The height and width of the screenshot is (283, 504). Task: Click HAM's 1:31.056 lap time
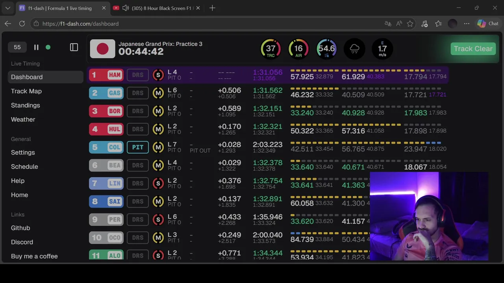[x=267, y=72]
